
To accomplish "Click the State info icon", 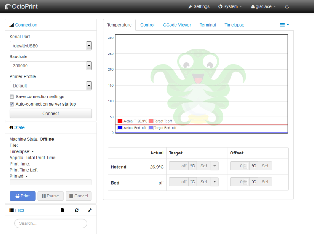I will coord(11,127).
